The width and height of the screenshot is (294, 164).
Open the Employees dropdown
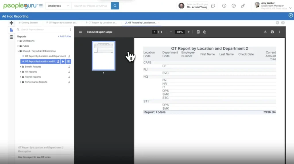coord(58,6)
